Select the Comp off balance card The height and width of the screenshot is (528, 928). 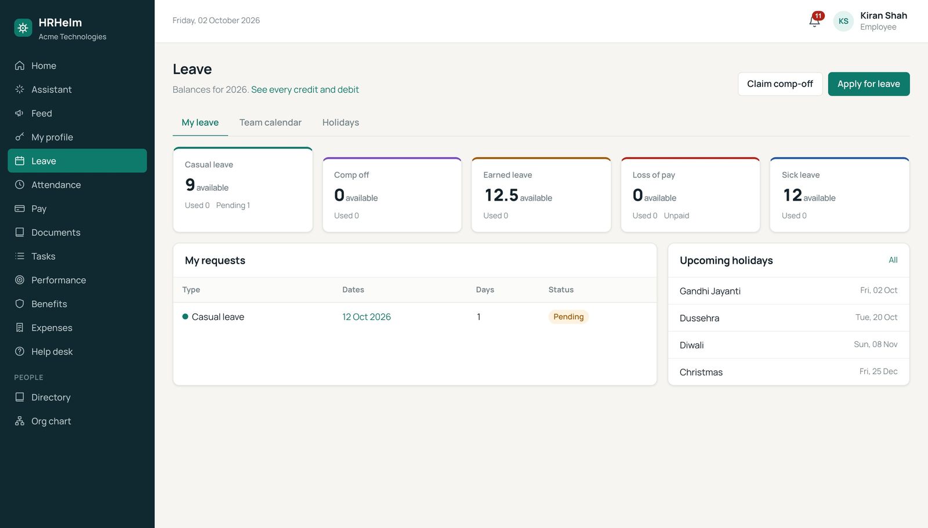(392, 195)
